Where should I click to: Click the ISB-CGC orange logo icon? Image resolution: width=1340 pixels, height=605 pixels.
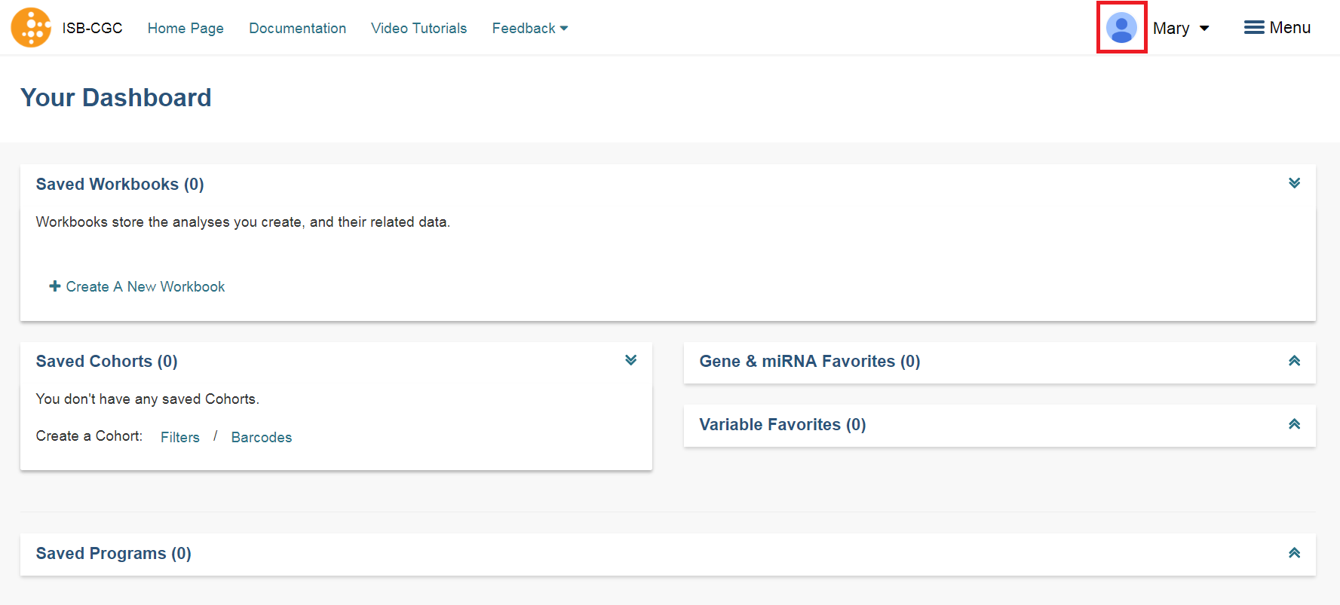[31, 28]
